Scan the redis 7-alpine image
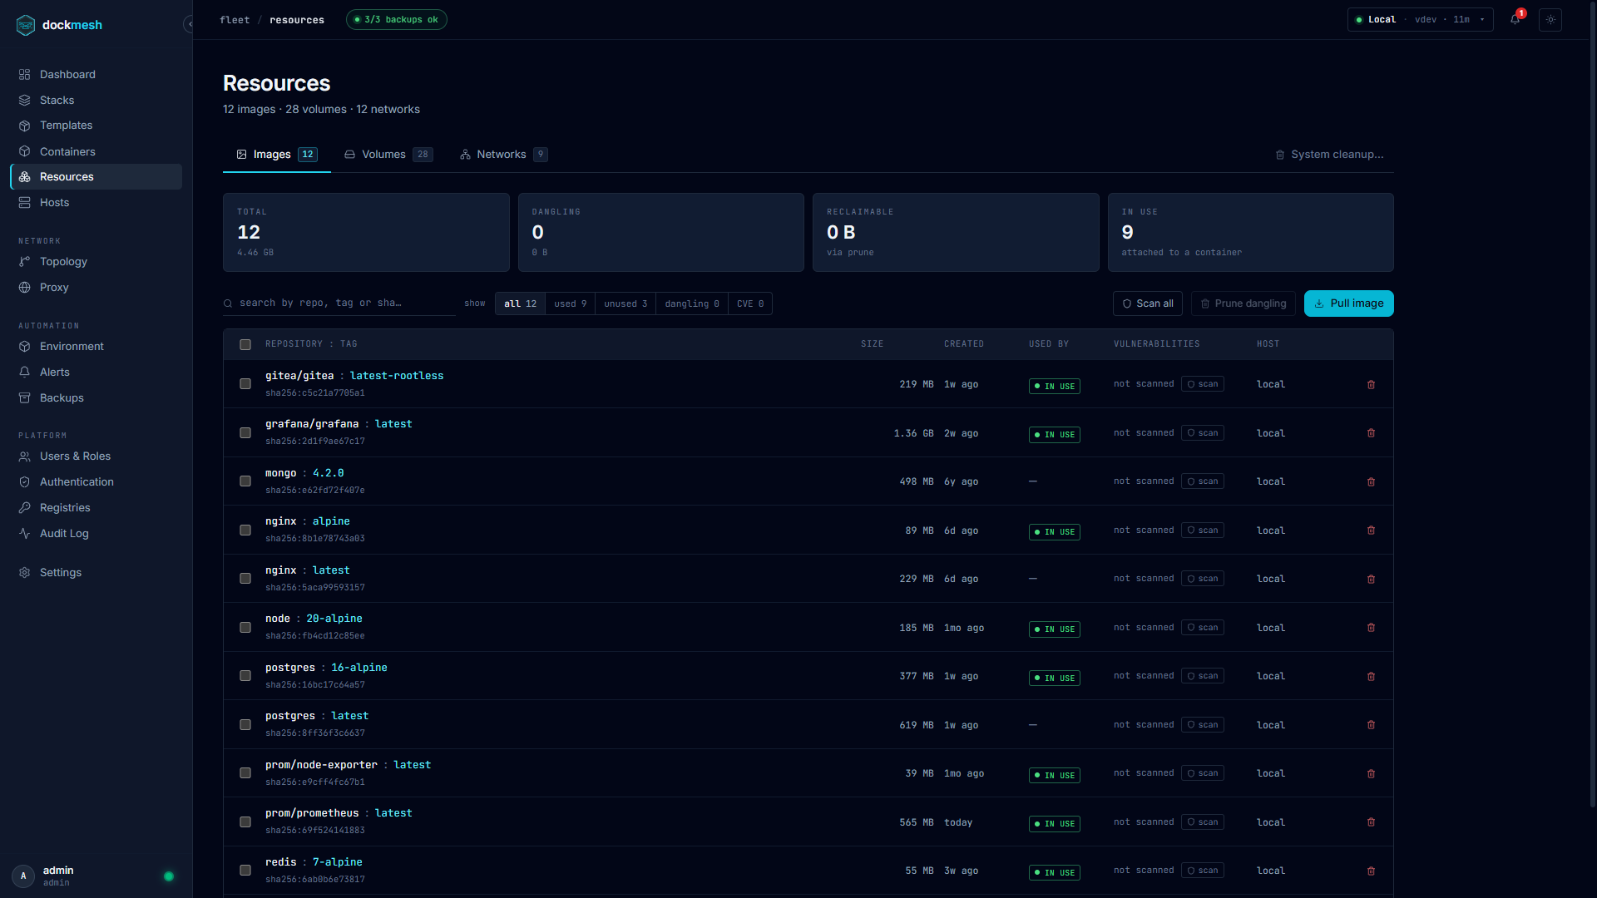This screenshot has height=898, width=1597. [1203, 871]
